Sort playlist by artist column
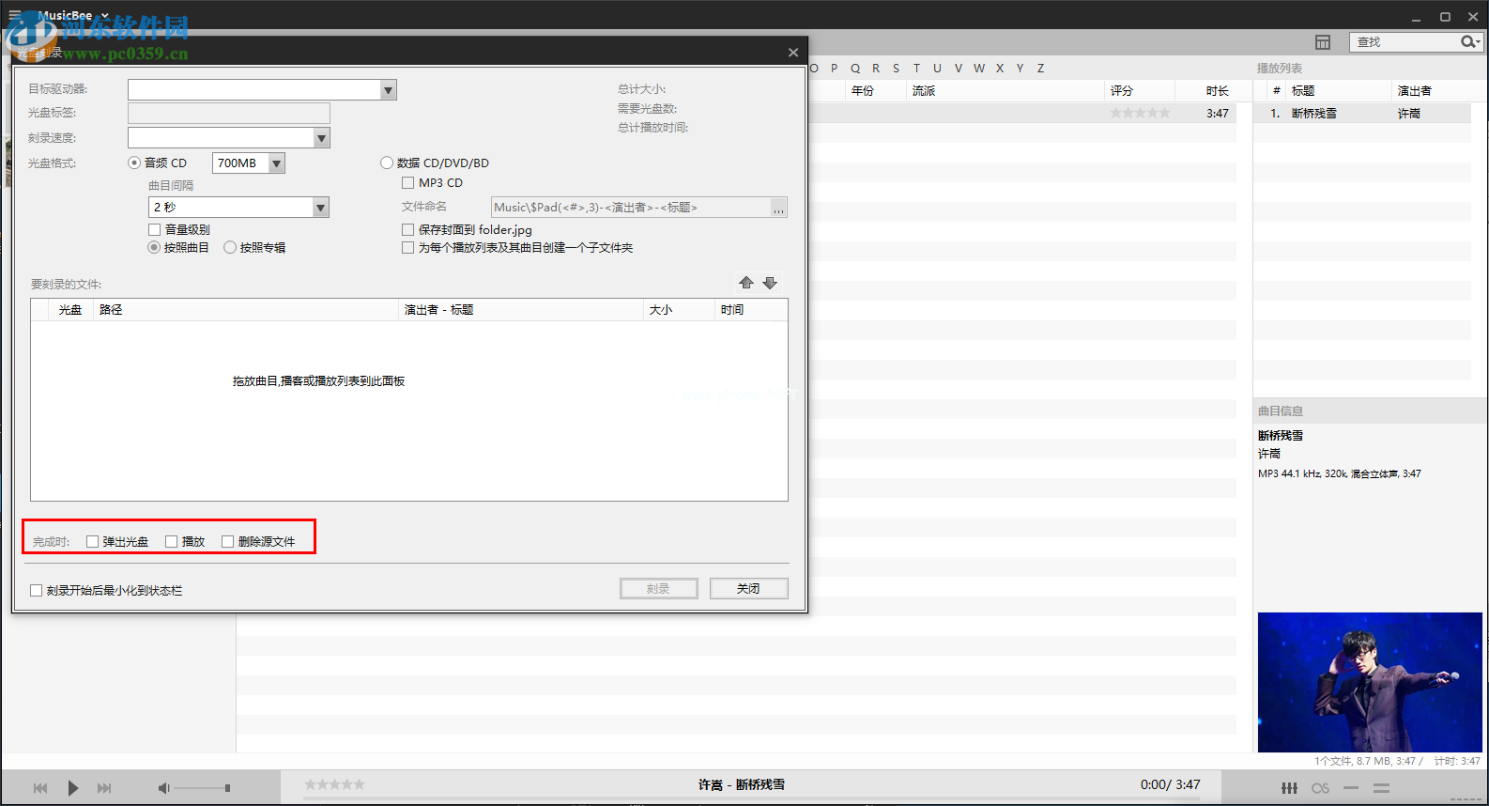 click(1415, 91)
